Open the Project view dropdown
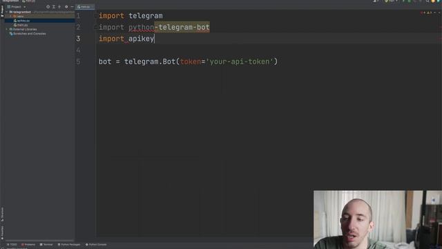Viewport: 442px width, 249px height. [x=17, y=6]
